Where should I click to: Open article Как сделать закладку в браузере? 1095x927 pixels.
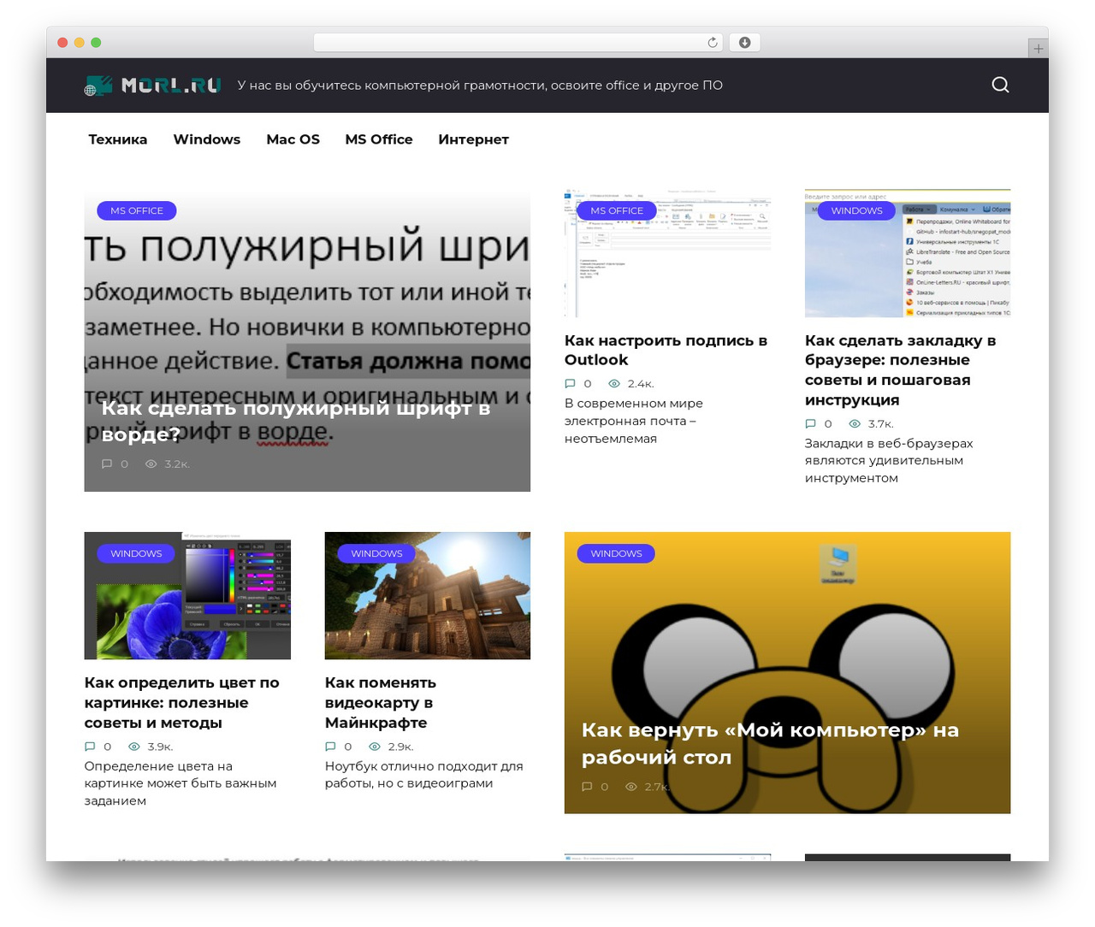(x=900, y=369)
